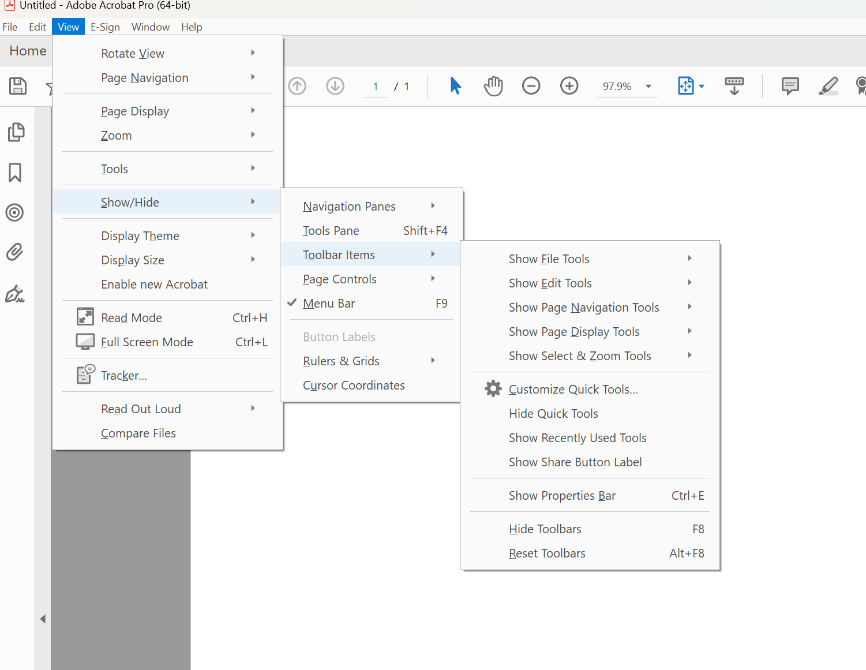Enable Cursor Coordinates display

(x=354, y=385)
